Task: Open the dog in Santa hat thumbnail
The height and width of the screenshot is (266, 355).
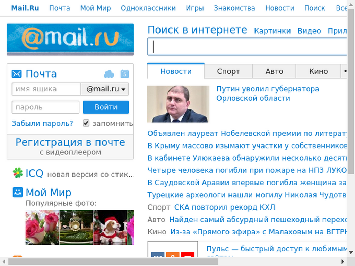Action: click(x=110, y=227)
